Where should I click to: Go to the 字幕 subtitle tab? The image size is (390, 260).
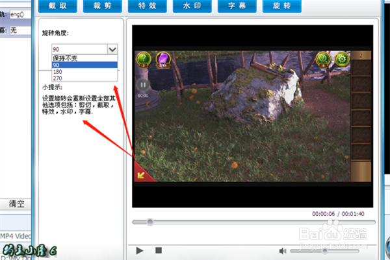(x=237, y=6)
